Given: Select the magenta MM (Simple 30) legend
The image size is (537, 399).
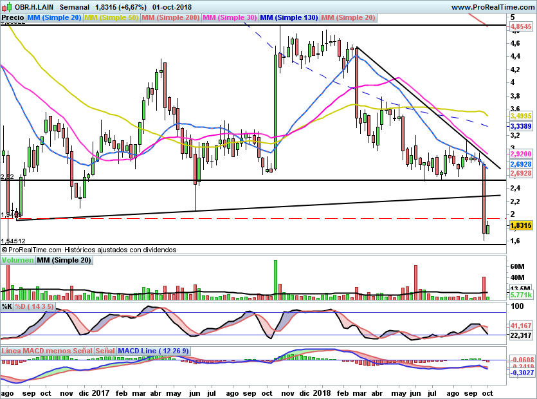Looking at the screenshot, I should [230, 17].
